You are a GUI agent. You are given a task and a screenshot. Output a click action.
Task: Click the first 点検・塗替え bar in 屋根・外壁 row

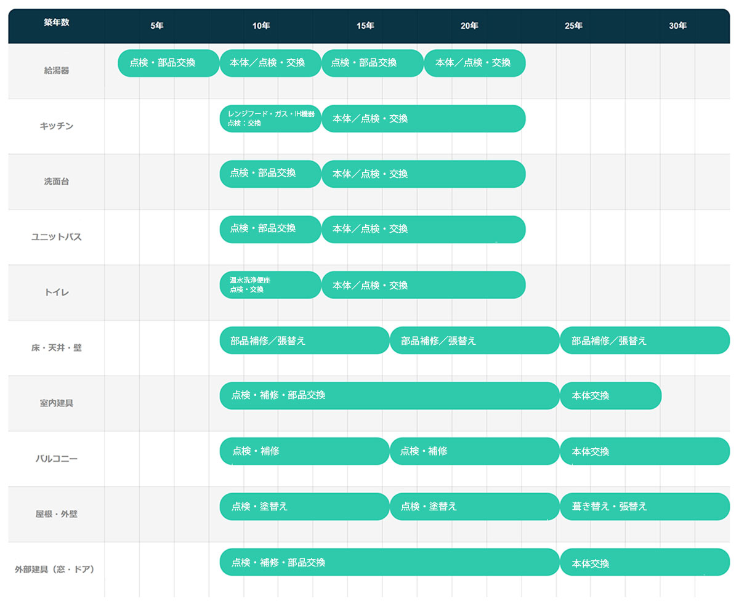click(304, 506)
